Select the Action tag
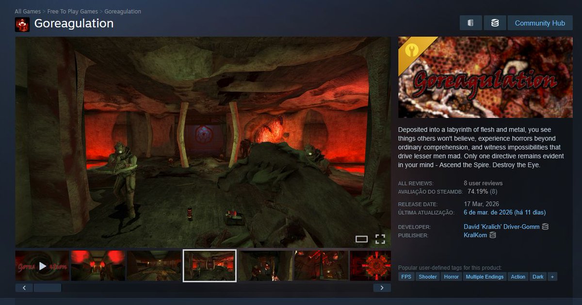Screen dimensions: 582x305 pyautogui.click(x=518, y=277)
